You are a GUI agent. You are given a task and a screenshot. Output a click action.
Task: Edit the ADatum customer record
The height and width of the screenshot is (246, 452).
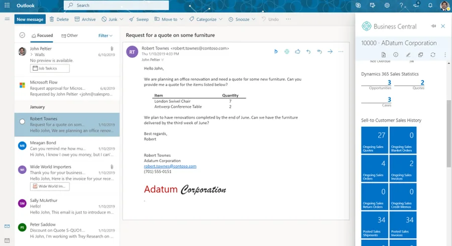408,55
